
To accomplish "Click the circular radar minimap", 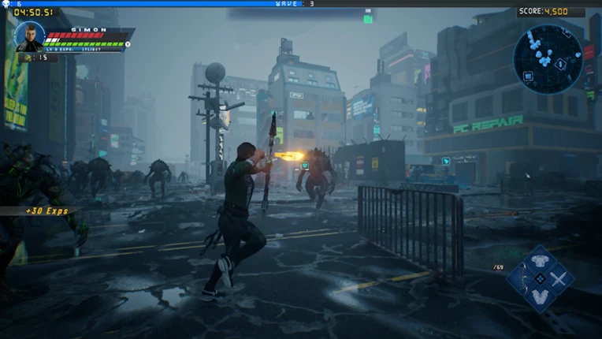I will coord(548,59).
